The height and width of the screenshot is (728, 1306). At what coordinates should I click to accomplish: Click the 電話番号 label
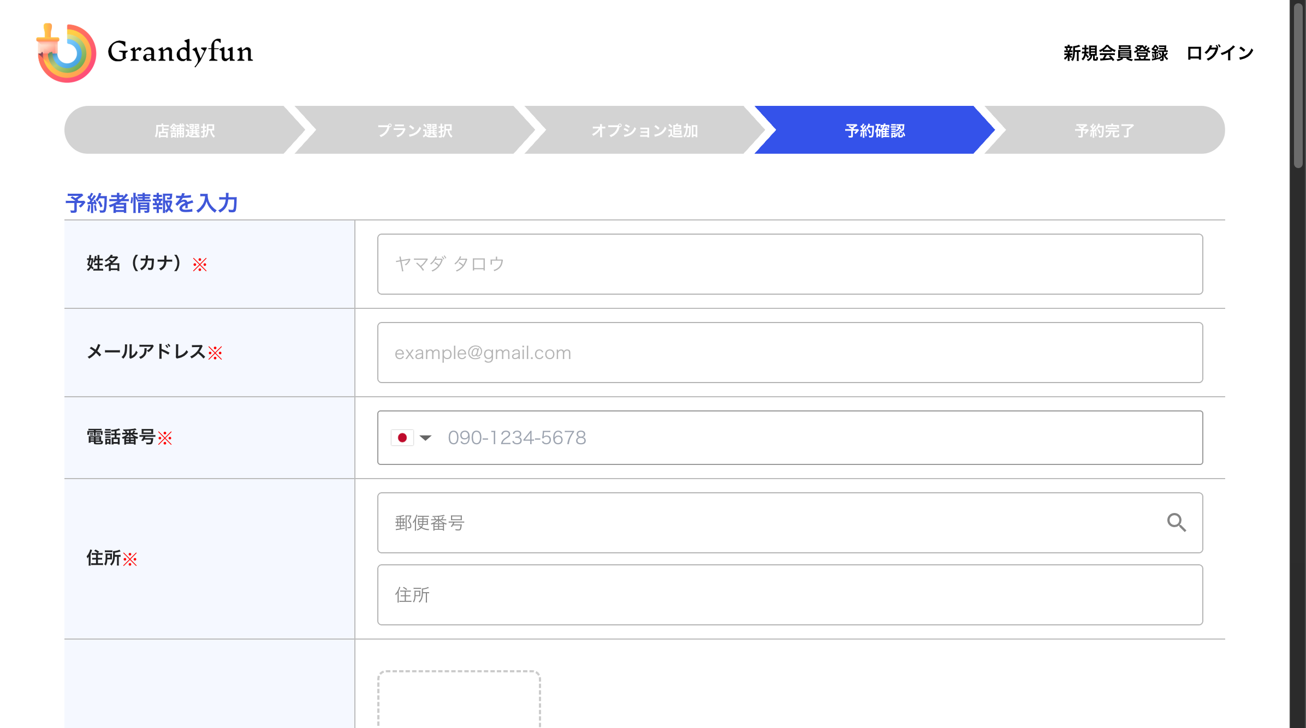(x=129, y=437)
